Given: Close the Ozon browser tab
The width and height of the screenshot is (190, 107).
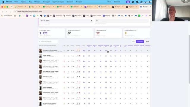Looking at the screenshot, I should click(109, 7).
